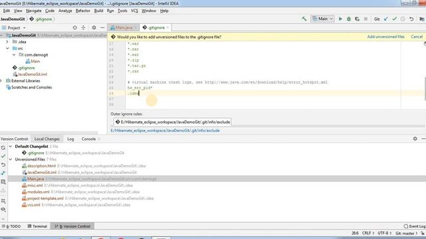
Task: Open Project panel settings gear
Action: [94, 28]
